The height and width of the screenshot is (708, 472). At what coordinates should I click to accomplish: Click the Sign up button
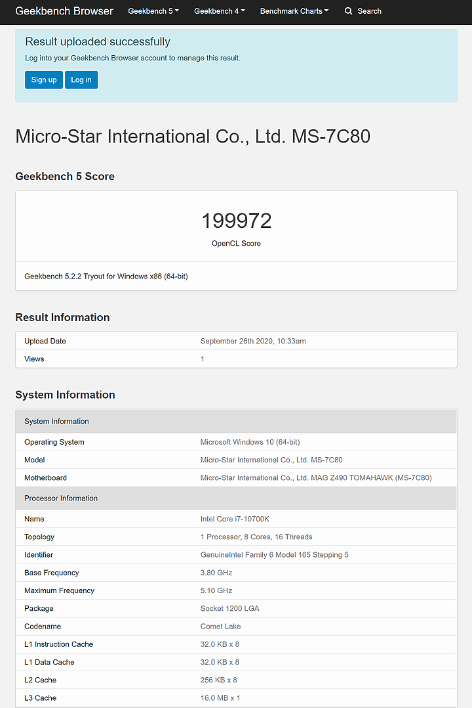(44, 80)
